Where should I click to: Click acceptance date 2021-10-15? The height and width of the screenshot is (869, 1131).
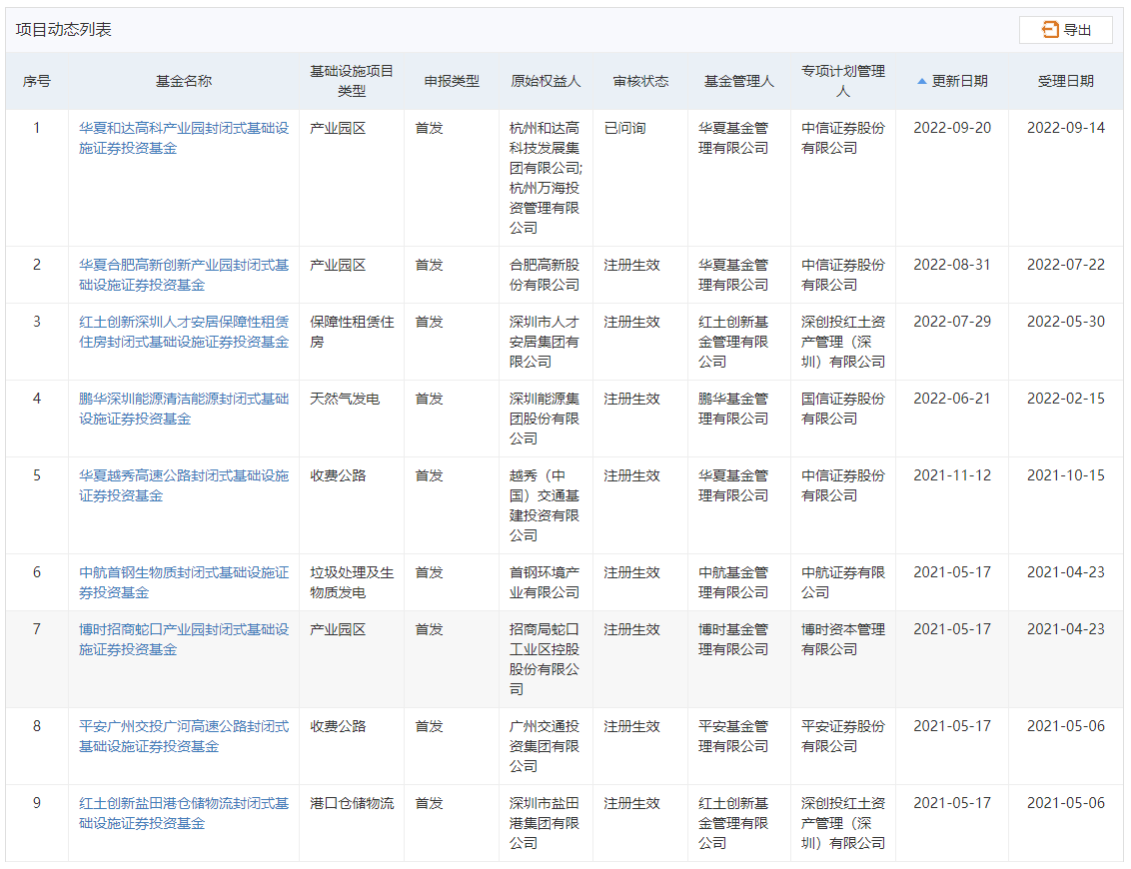[1065, 476]
